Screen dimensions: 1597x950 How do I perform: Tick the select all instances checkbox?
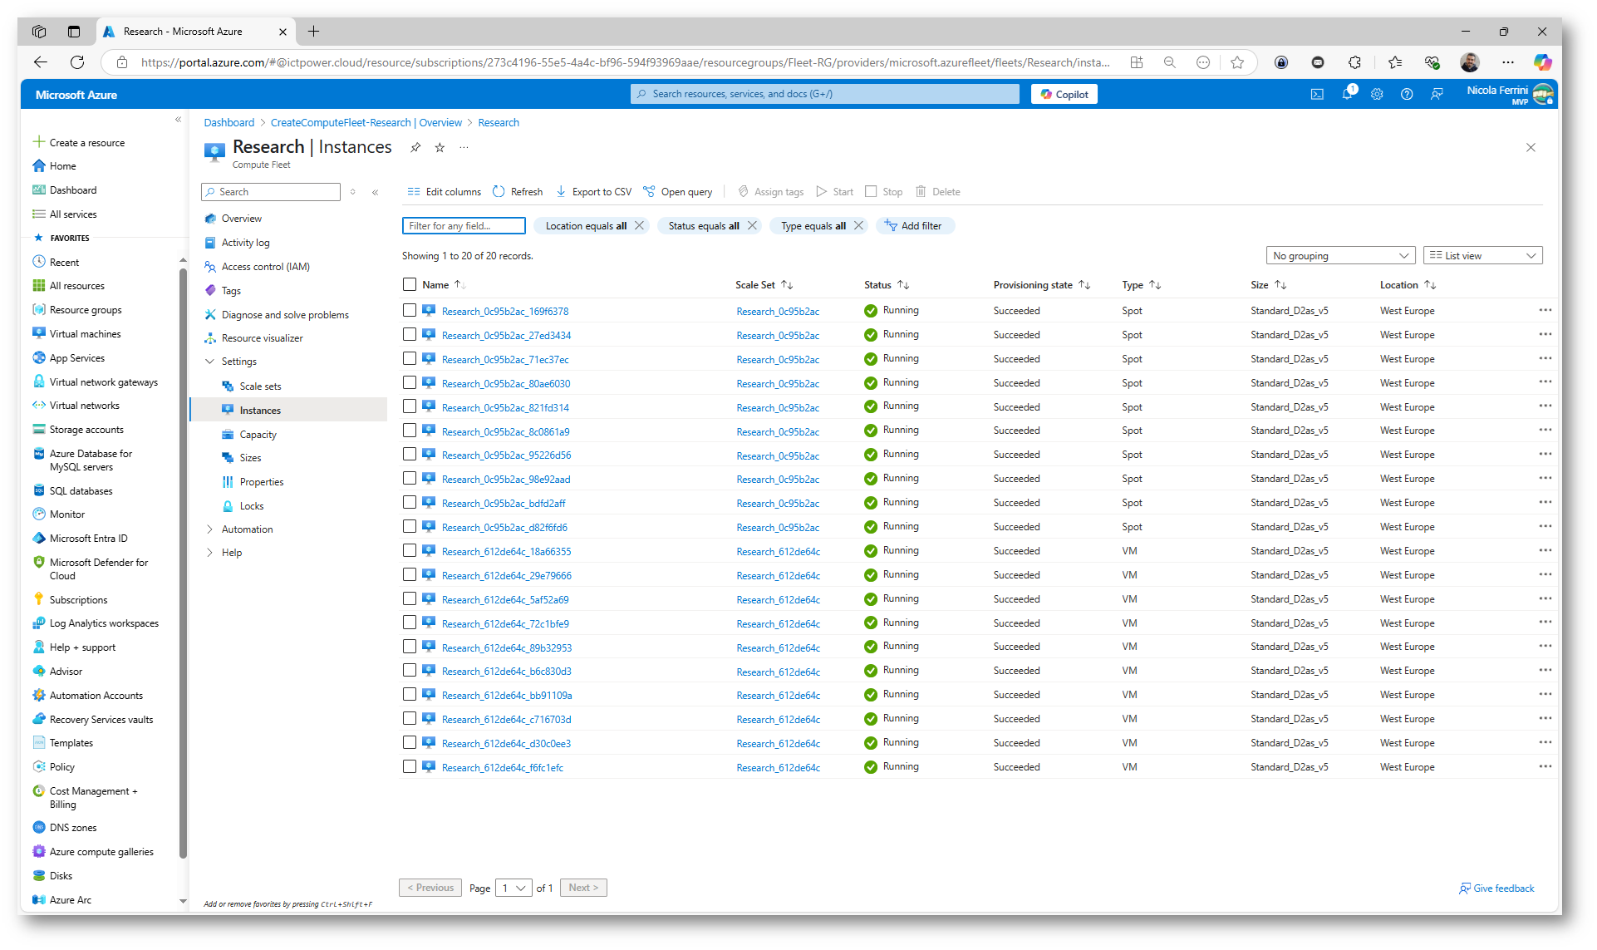point(410,285)
